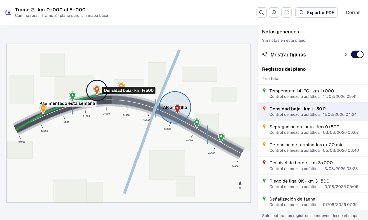Click the figure count 2 beside the toggle
Image resolution: width=368 pixels, height=220 pixels.
[346, 54]
